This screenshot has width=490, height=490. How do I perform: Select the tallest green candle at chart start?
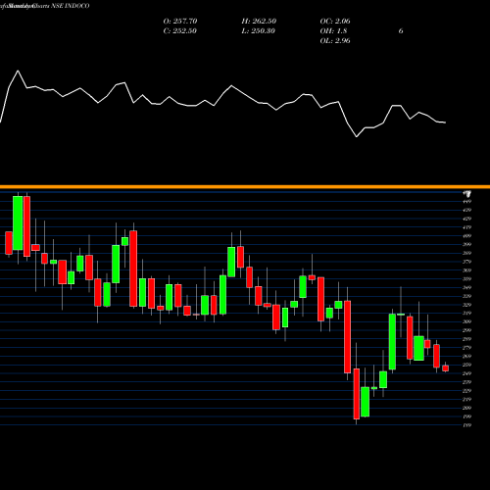coord(18,223)
